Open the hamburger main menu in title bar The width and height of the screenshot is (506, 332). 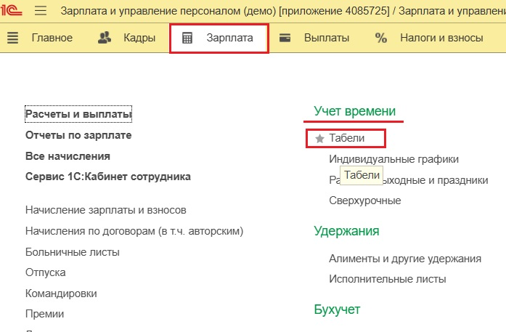point(41,10)
